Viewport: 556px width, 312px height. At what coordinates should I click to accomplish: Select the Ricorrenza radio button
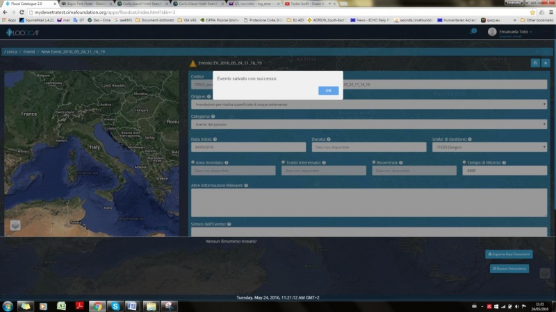[374, 162]
